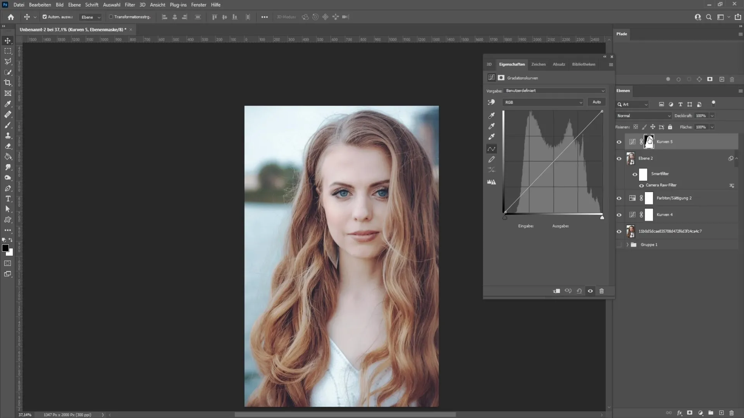Click the reset Curves adjustment button

pos(579,291)
